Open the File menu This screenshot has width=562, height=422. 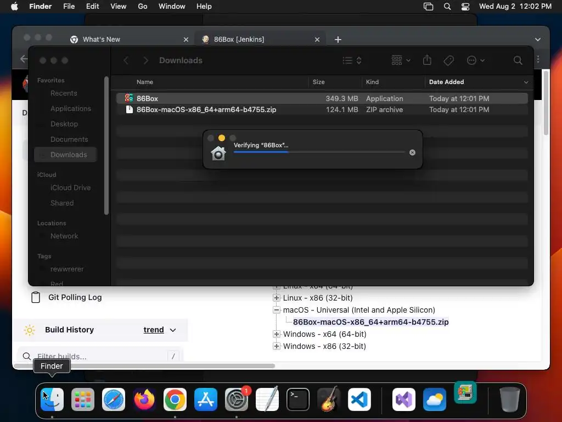(x=69, y=7)
